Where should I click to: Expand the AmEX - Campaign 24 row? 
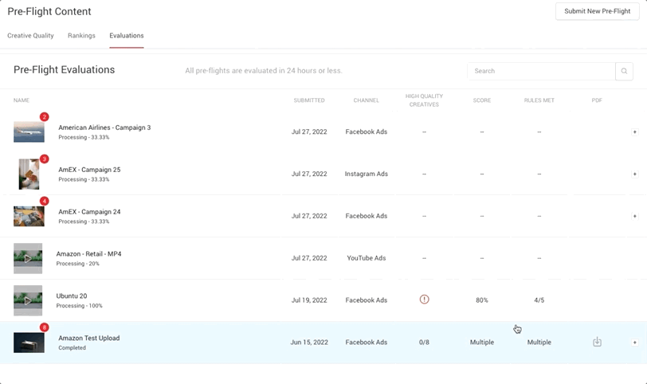point(634,216)
